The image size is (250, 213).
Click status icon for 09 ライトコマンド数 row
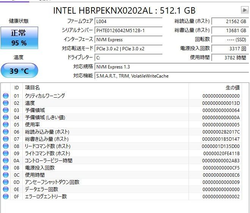(6, 153)
